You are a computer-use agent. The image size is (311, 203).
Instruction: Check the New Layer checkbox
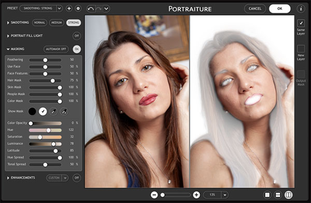pyautogui.click(x=301, y=49)
